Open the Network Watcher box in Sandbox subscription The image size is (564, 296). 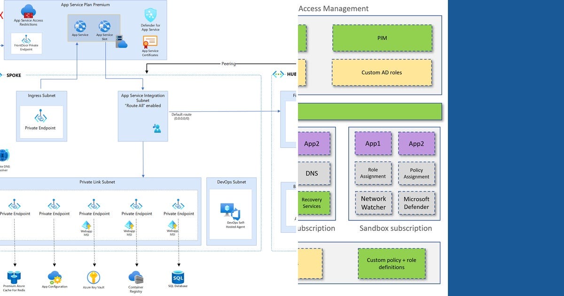coord(373,203)
